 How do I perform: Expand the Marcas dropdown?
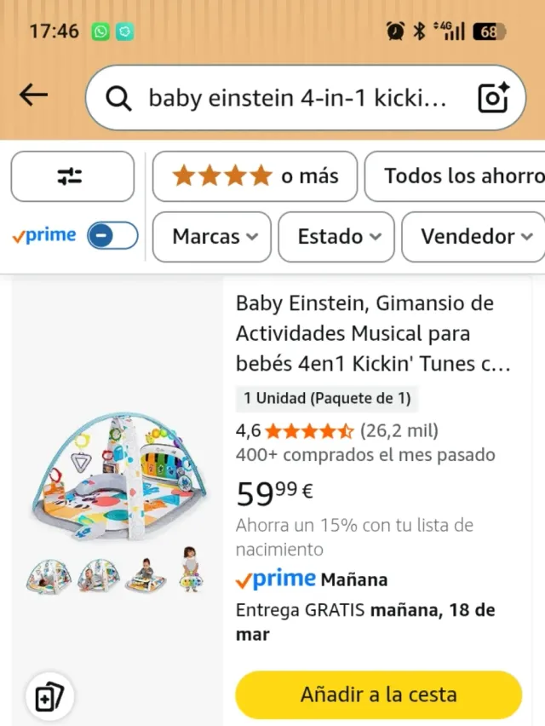tap(211, 236)
